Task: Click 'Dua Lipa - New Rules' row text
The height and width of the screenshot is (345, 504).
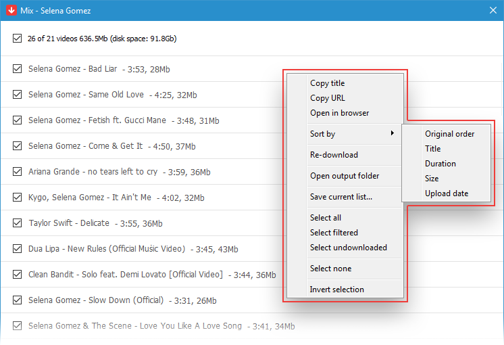Action: (107, 249)
